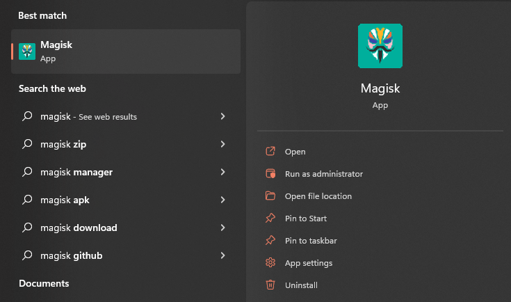Choose Pin to taskbar option
The image size is (511, 302).
coord(311,241)
